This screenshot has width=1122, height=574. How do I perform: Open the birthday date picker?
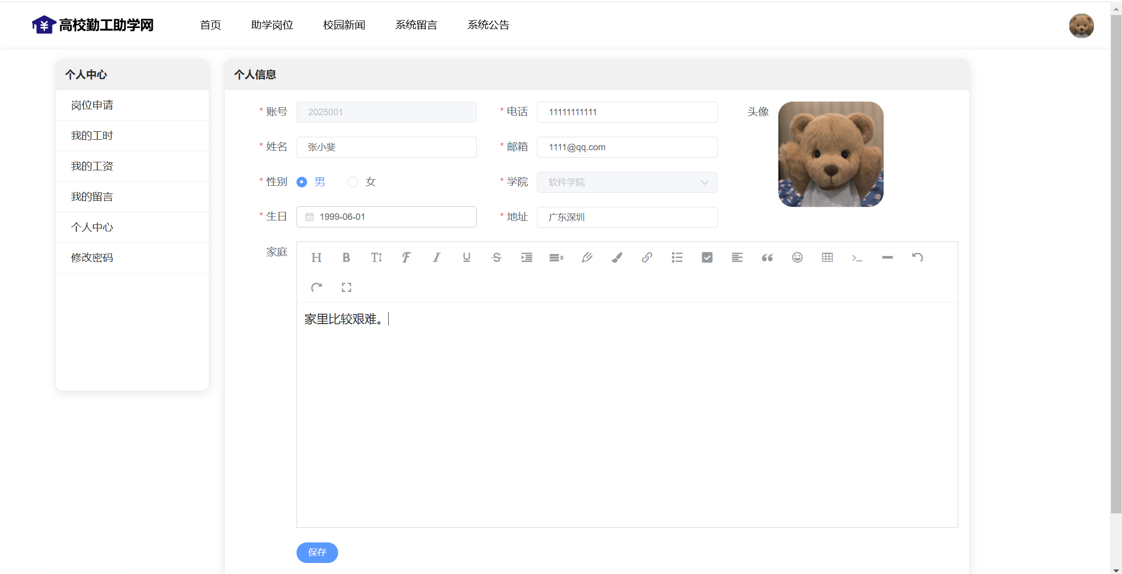pos(386,217)
